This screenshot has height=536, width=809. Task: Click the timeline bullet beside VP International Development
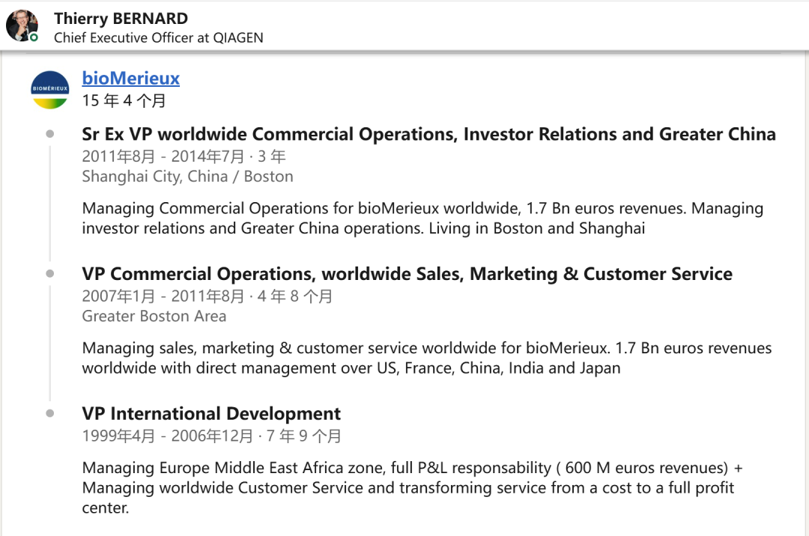[x=50, y=413]
